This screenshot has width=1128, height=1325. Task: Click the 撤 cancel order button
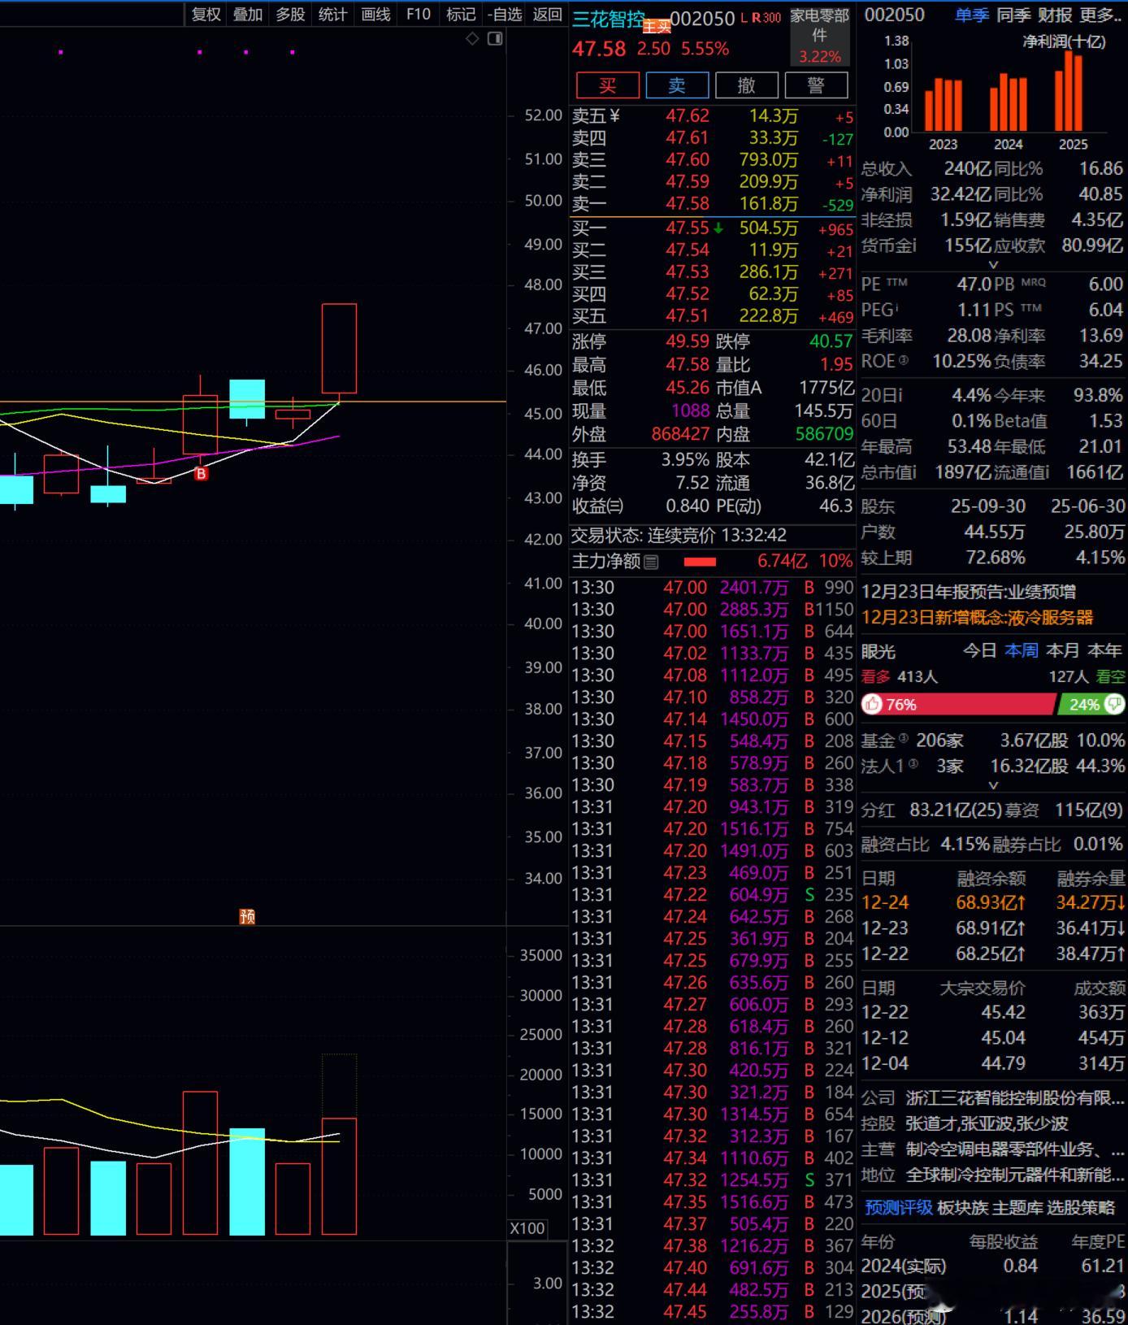point(746,85)
